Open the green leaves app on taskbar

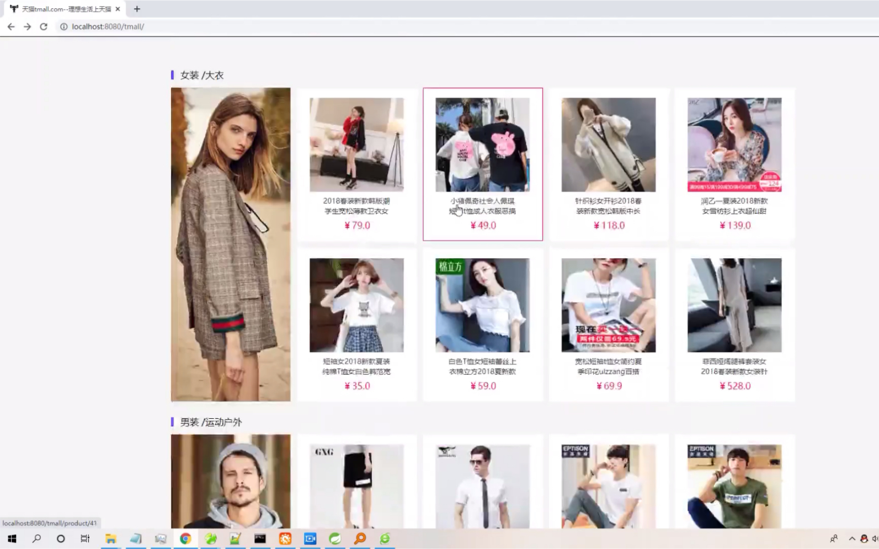tap(211, 539)
